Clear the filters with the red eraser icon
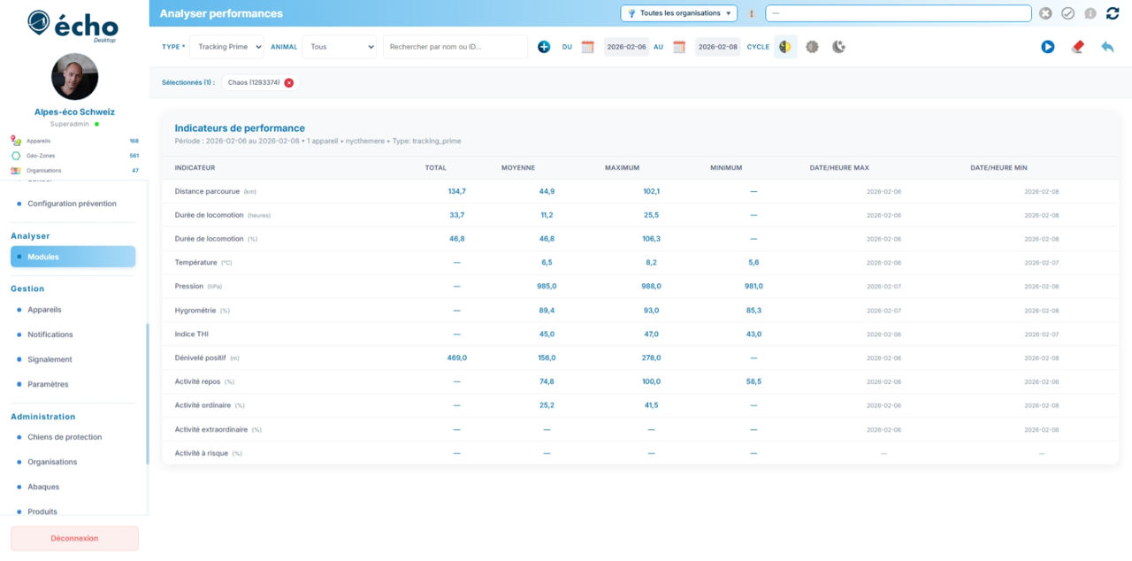The width and height of the screenshot is (1132, 561). pyautogui.click(x=1077, y=47)
